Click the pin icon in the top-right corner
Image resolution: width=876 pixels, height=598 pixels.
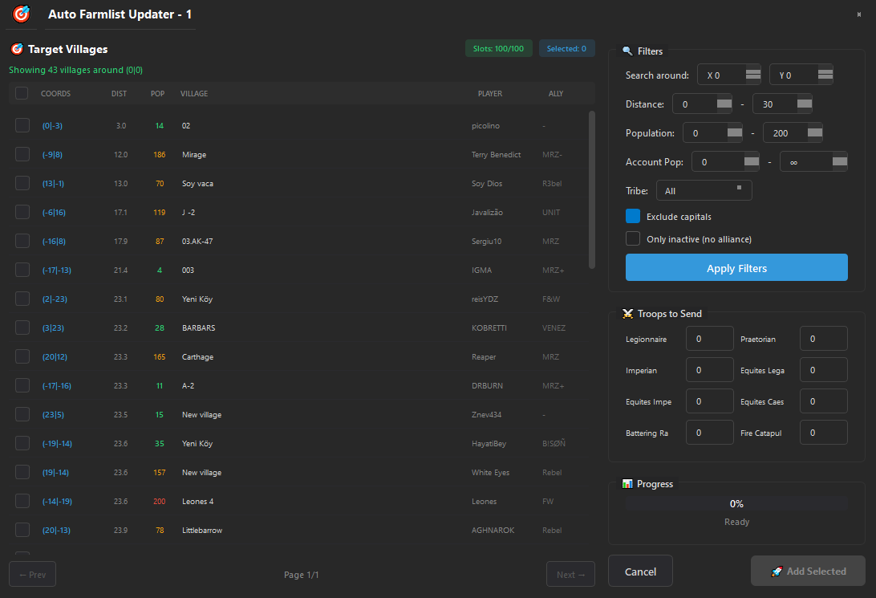[x=859, y=14]
